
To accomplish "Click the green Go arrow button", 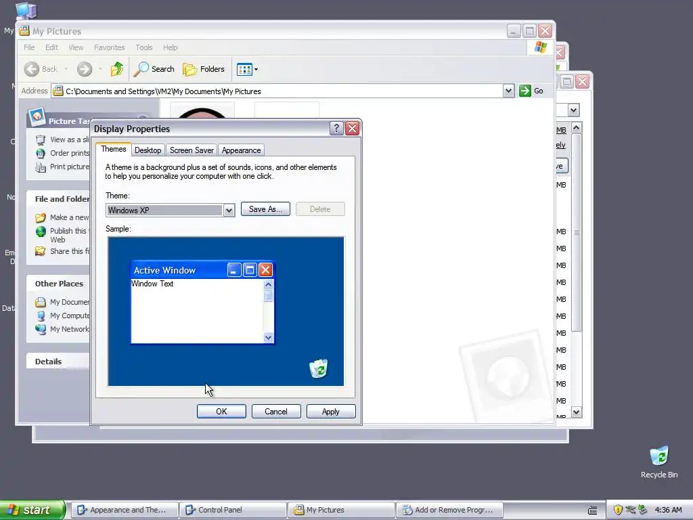I will click(524, 91).
